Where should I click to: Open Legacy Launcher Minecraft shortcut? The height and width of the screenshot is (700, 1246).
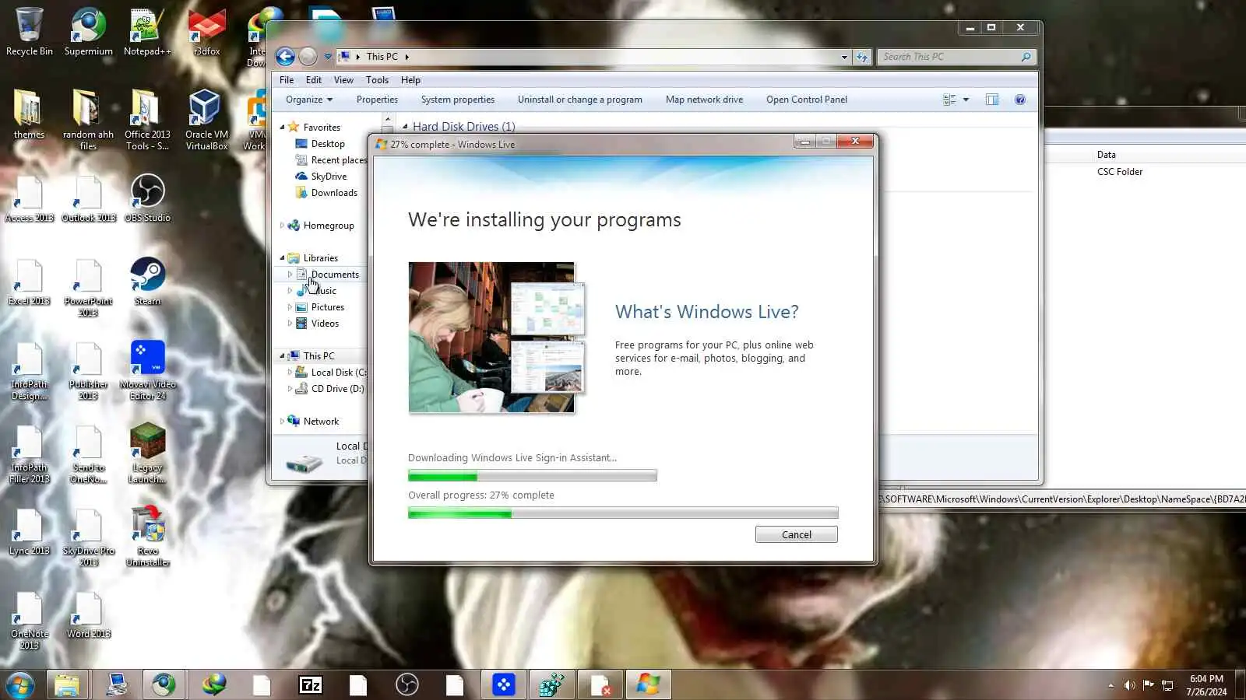[x=147, y=453]
